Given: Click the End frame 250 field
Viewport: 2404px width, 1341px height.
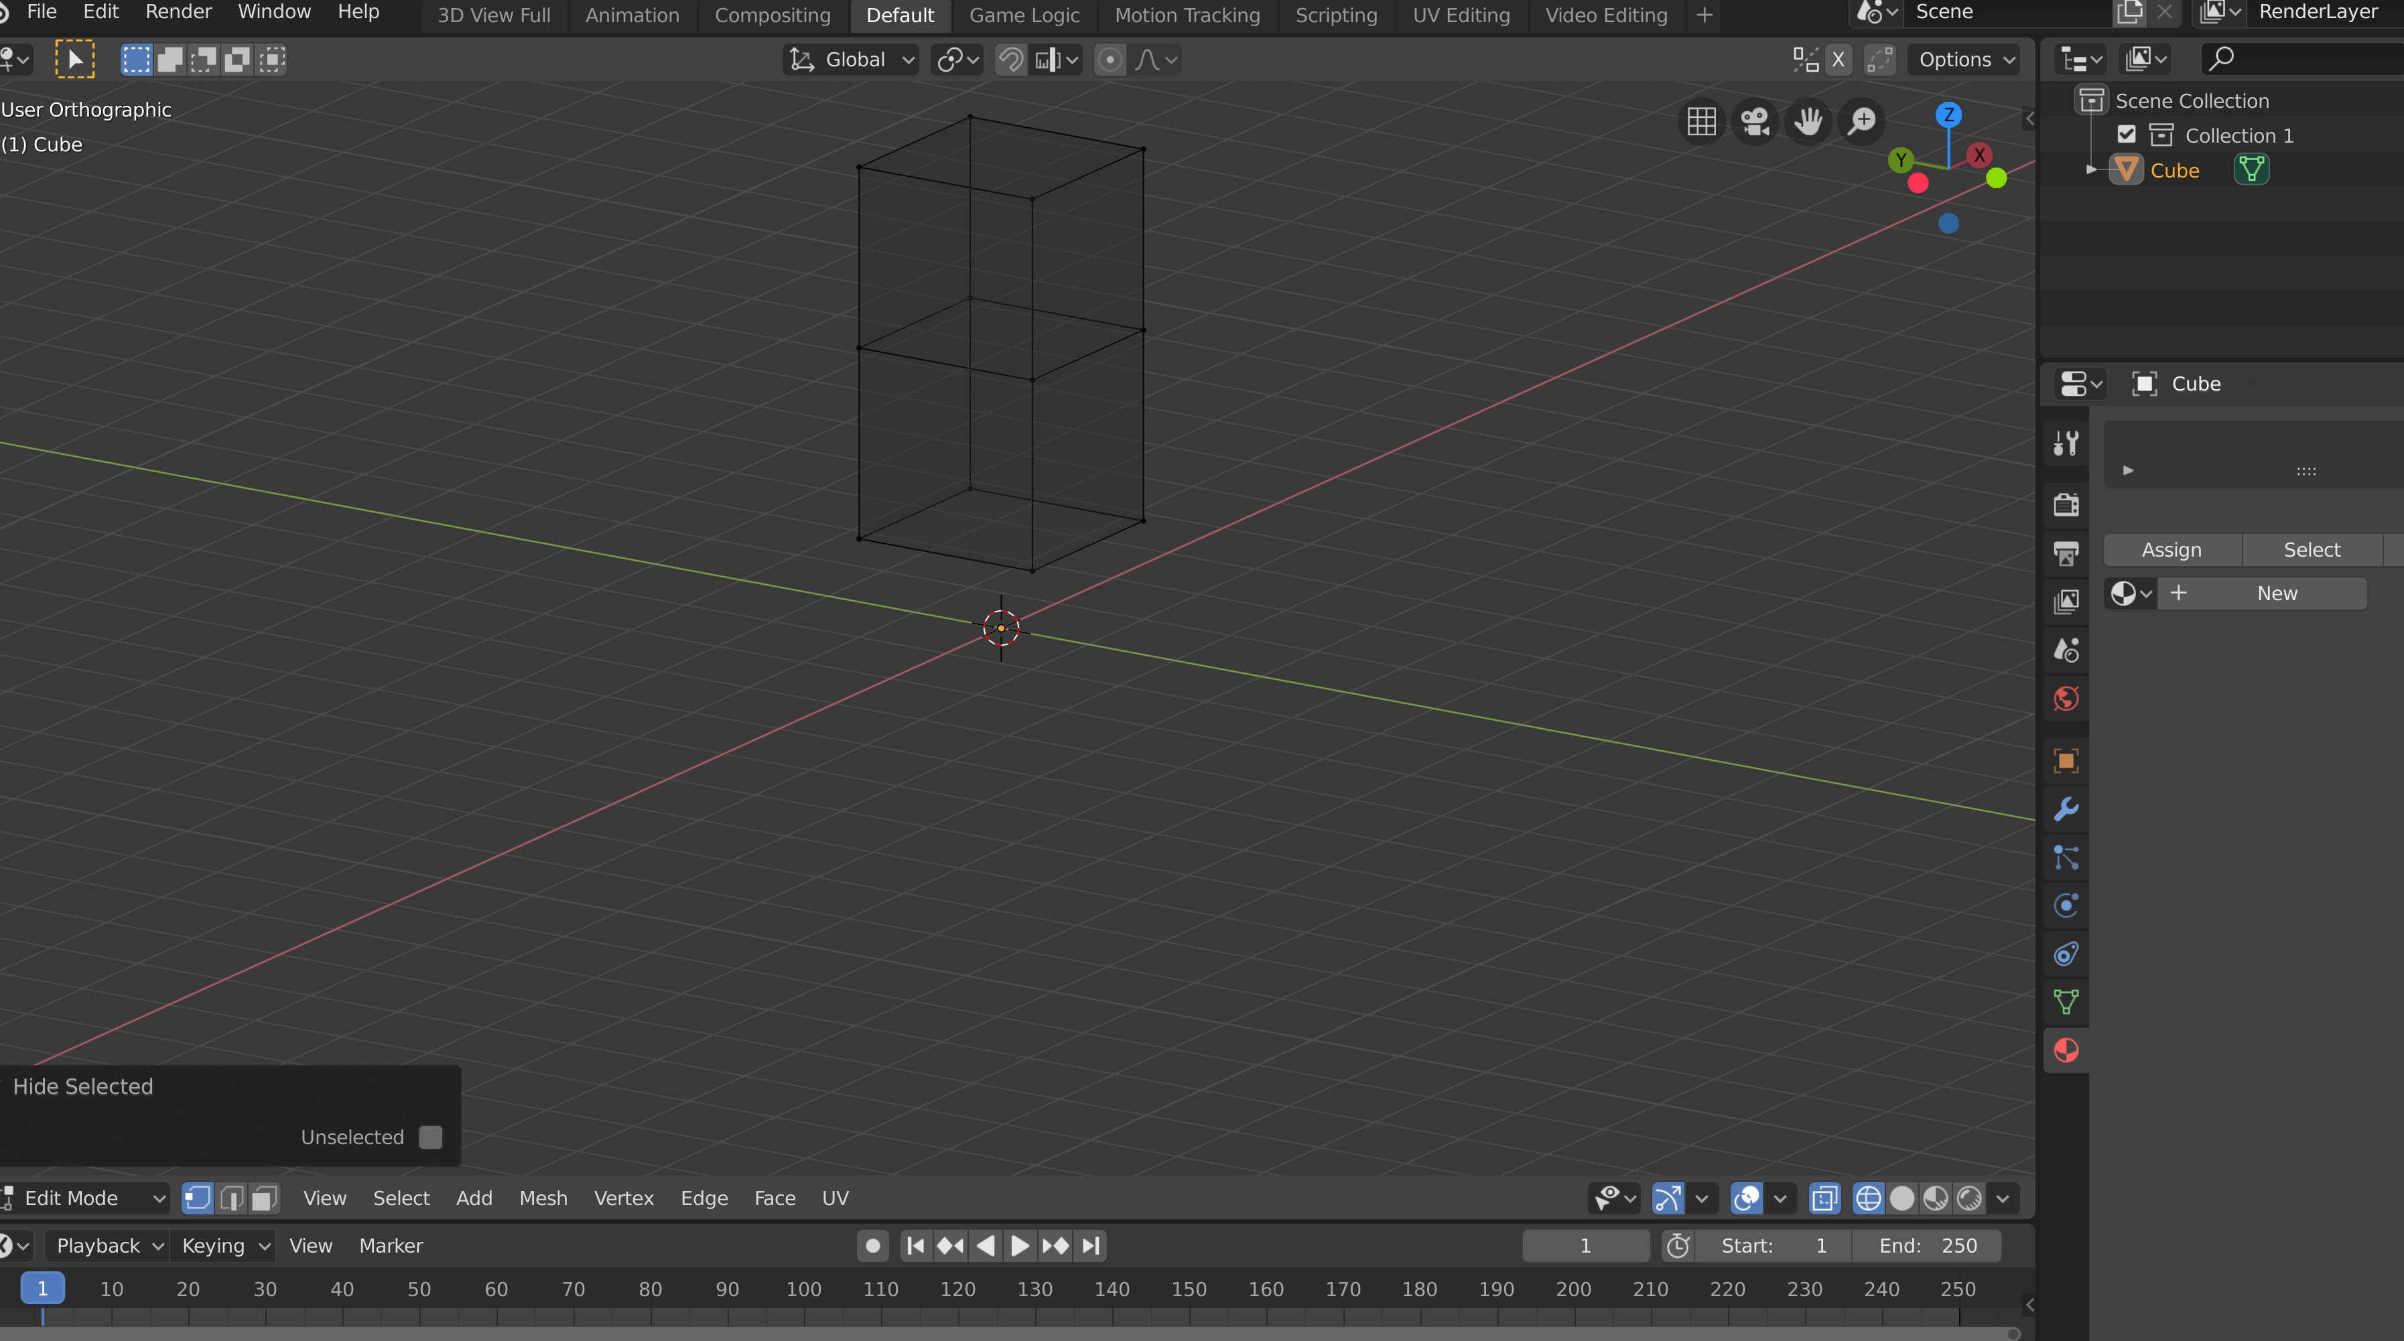Looking at the screenshot, I should [x=1928, y=1246].
